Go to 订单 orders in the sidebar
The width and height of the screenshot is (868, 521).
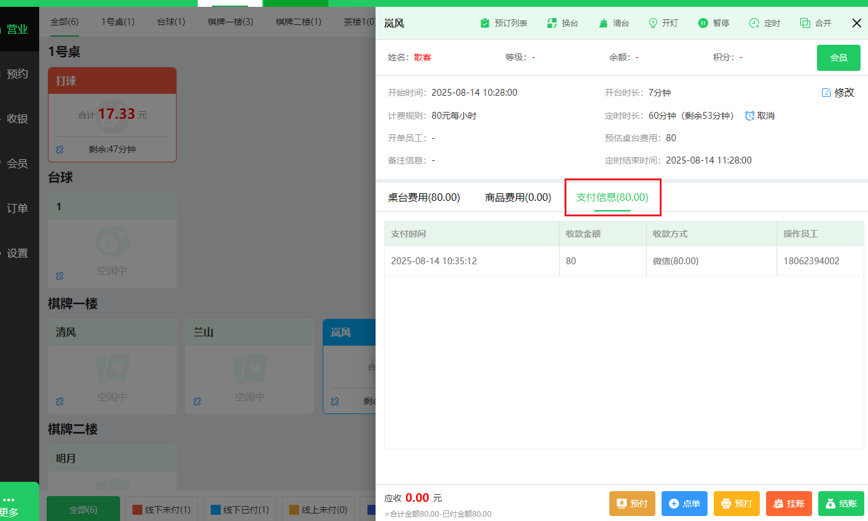pos(18,208)
